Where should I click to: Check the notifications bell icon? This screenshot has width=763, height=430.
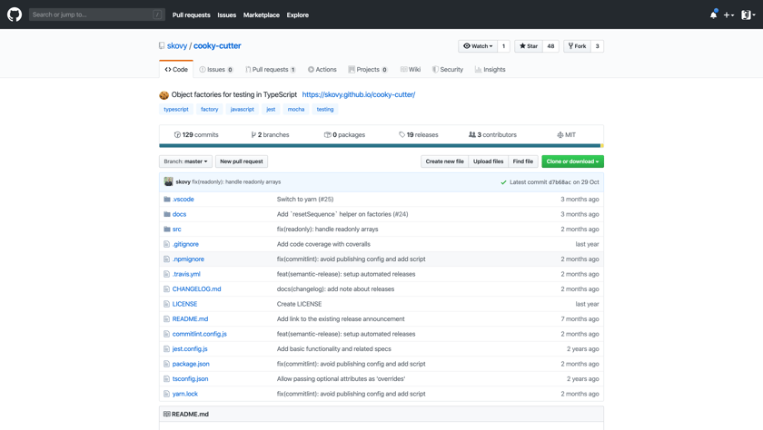coord(713,15)
